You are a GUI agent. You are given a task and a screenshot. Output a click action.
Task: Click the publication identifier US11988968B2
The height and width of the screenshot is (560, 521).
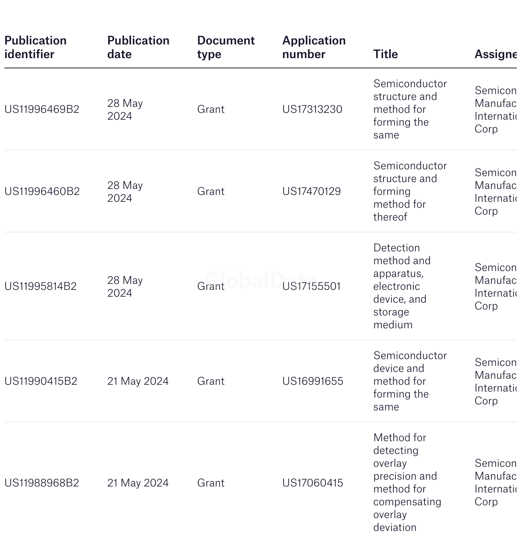click(42, 483)
